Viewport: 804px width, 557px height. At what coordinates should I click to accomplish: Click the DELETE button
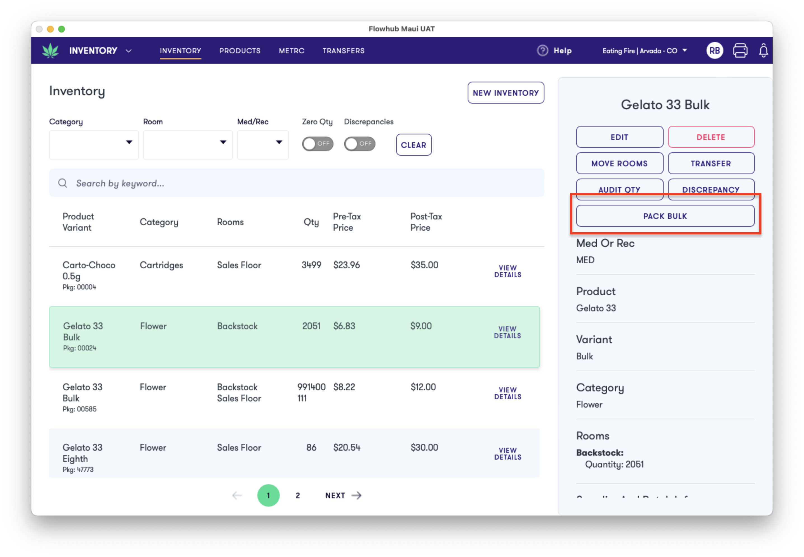click(711, 137)
